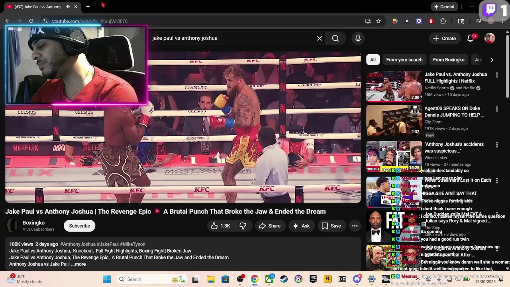This screenshot has height=287, width=510.
Task: Open the Create dropdown
Action: [x=445, y=38]
